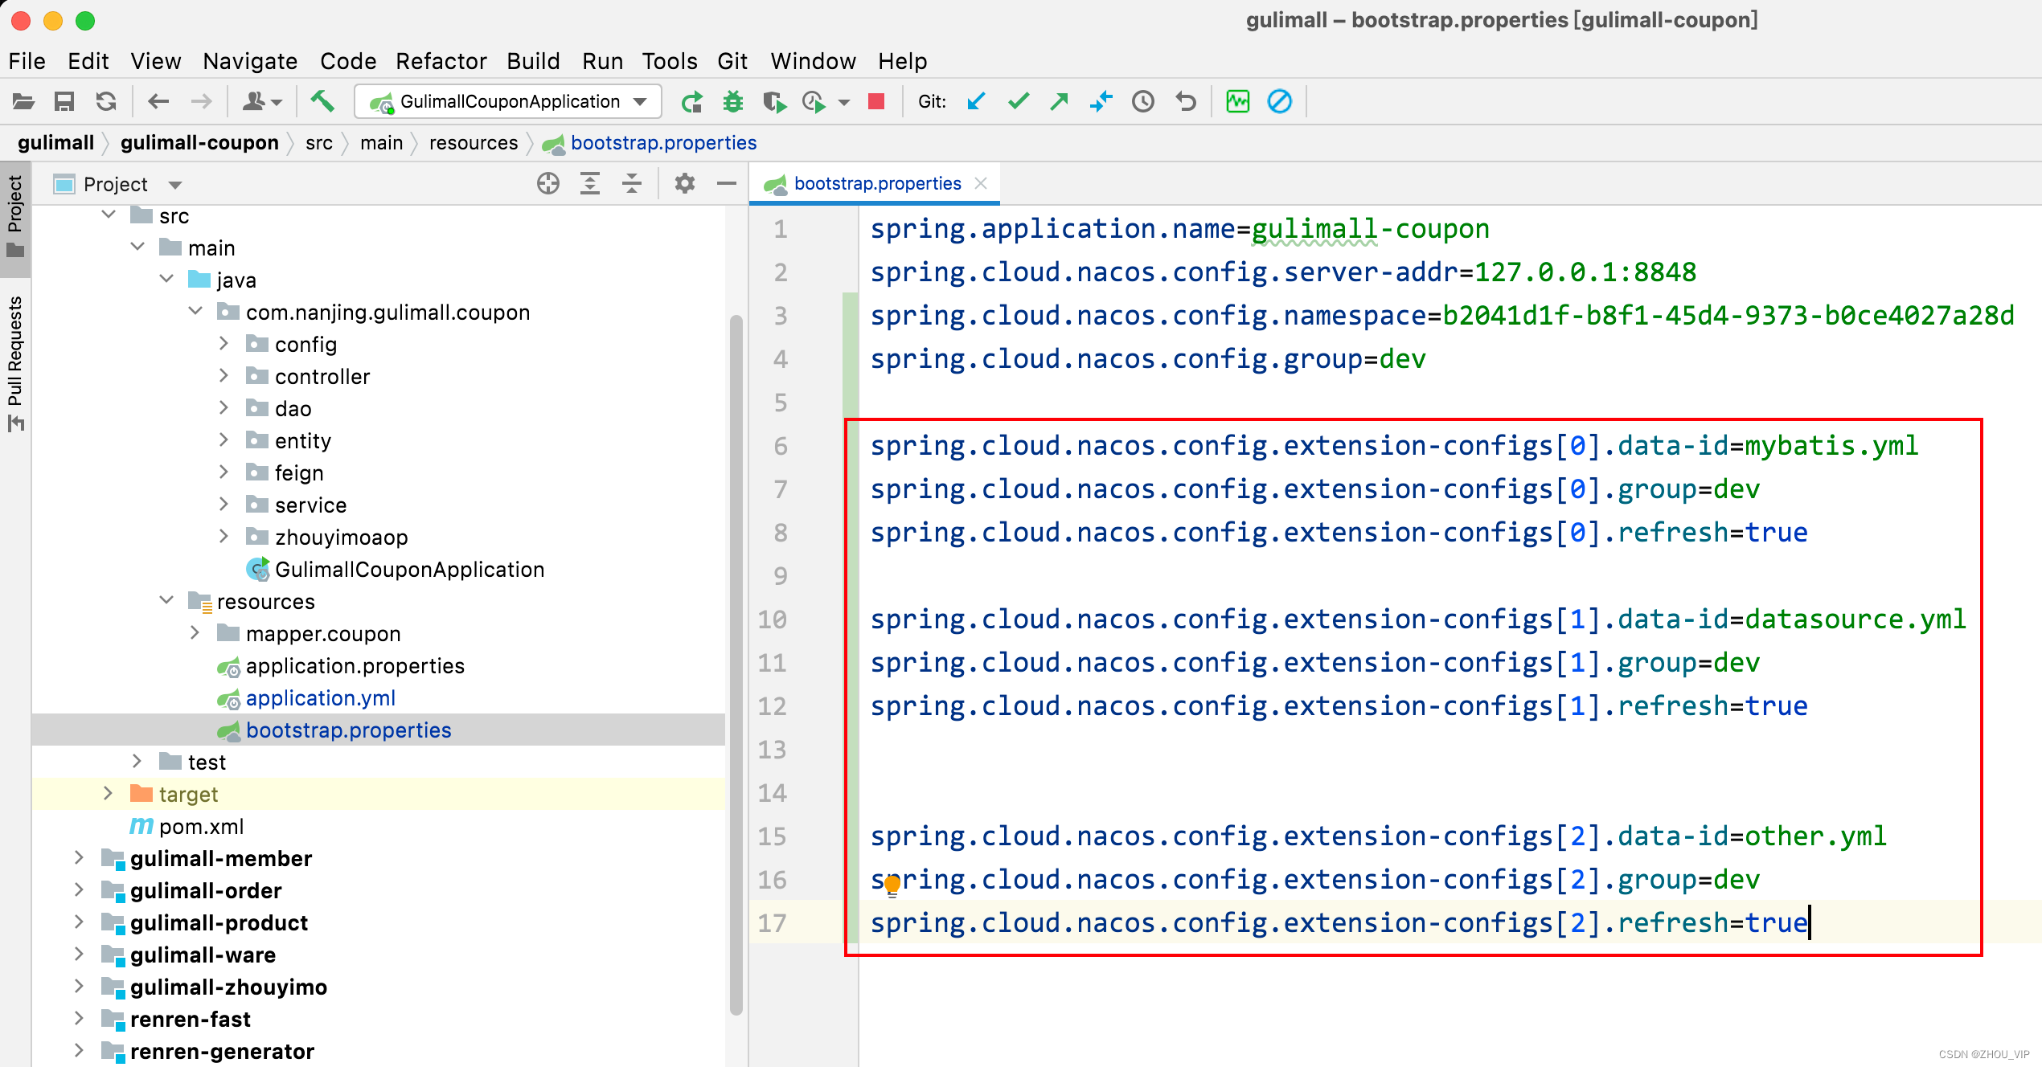Viewport: 2042px width, 1067px height.
Task: Build project with the hammer icon
Action: [322, 101]
